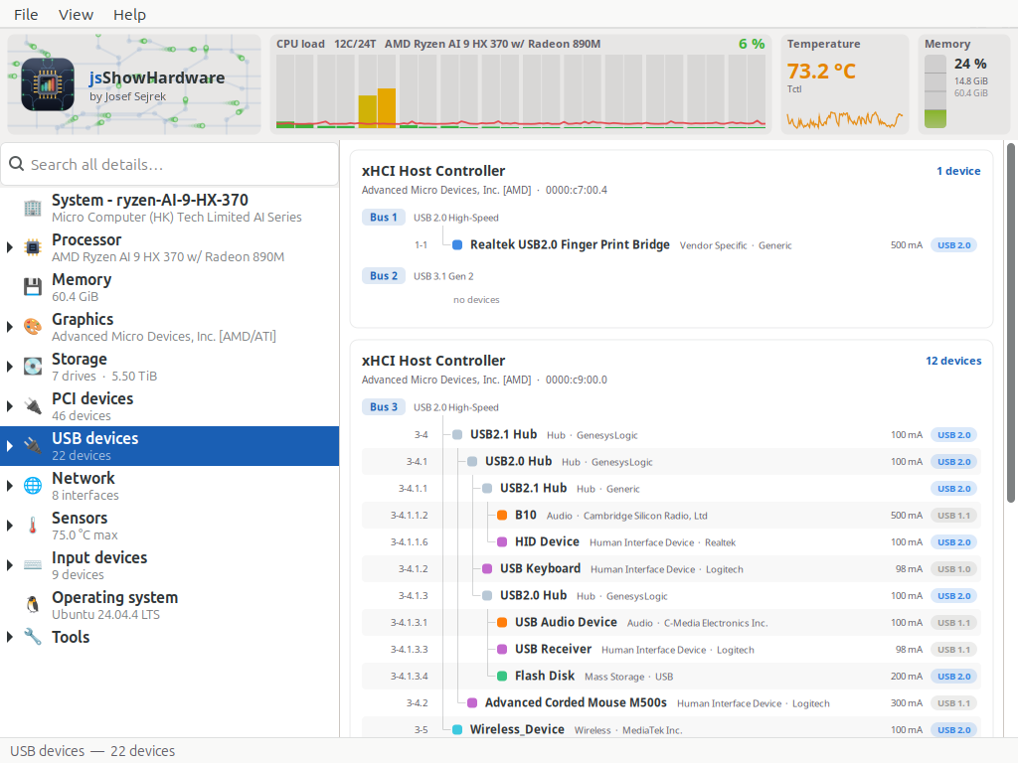Click the Processor chip icon
The height and width of the screenshot is (763, 1018).
tap(33, 247)
